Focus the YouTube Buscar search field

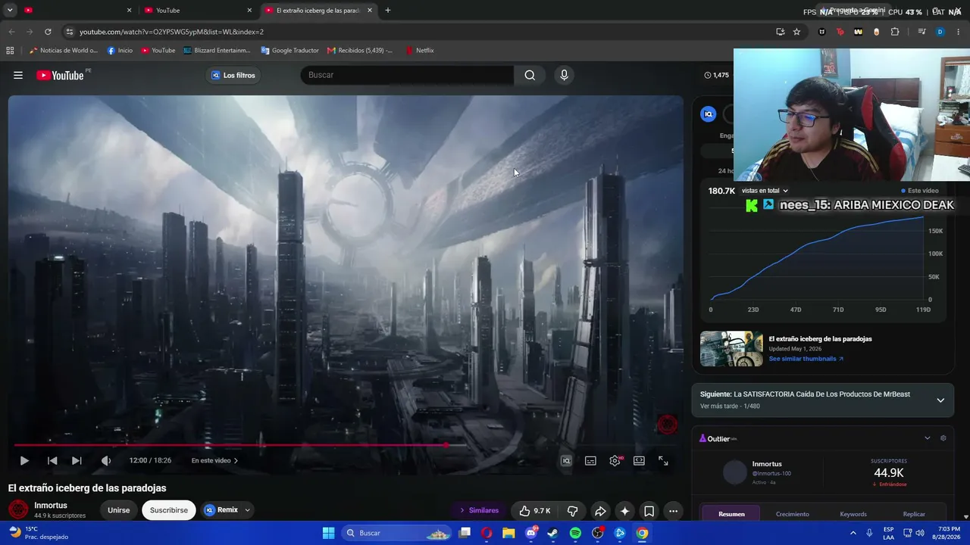click(x=408, y=75)
